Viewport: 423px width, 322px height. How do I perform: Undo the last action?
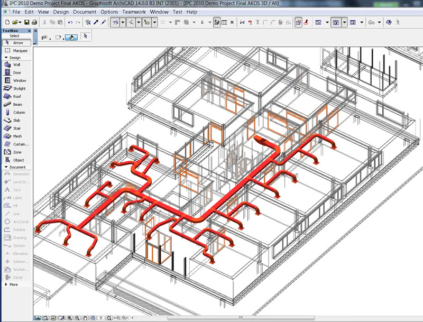pyautogui.click(x=70, y=22)
